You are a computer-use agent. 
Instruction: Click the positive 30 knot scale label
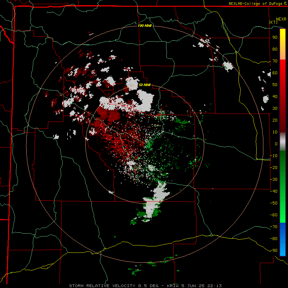275,108
